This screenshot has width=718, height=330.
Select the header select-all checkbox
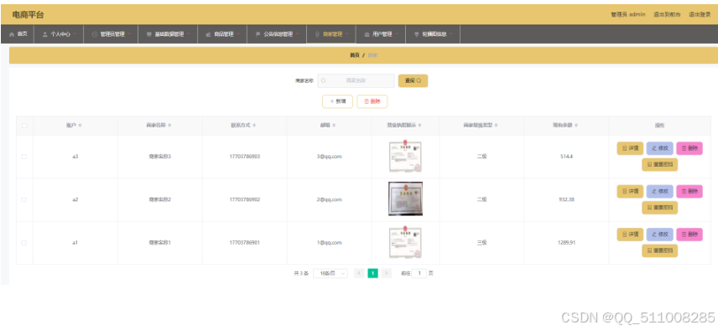(24, 126)
